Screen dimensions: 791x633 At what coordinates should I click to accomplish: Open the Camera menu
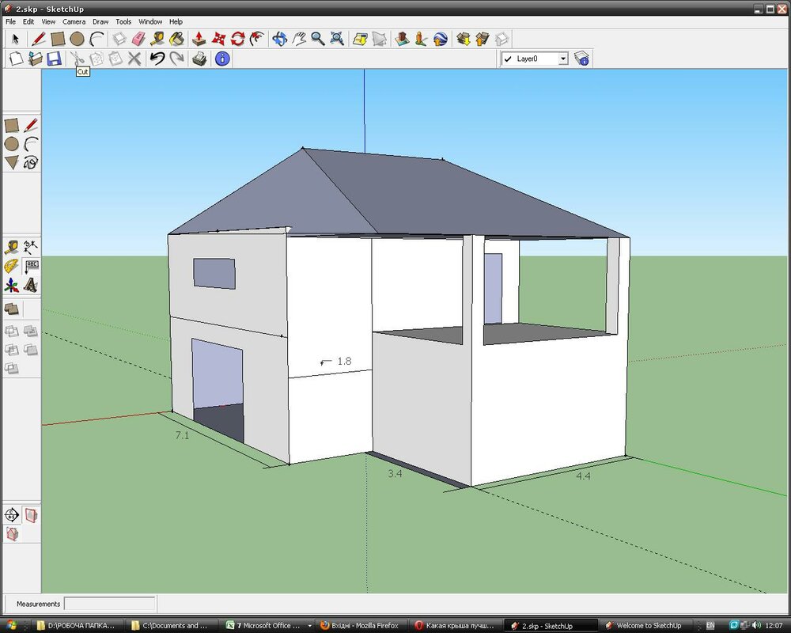pyautogui.click(x=74, y=21)
